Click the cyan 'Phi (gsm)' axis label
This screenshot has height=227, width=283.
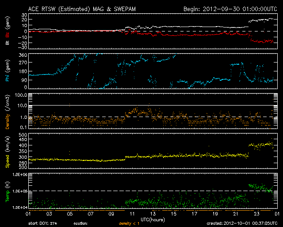point(8,70)
